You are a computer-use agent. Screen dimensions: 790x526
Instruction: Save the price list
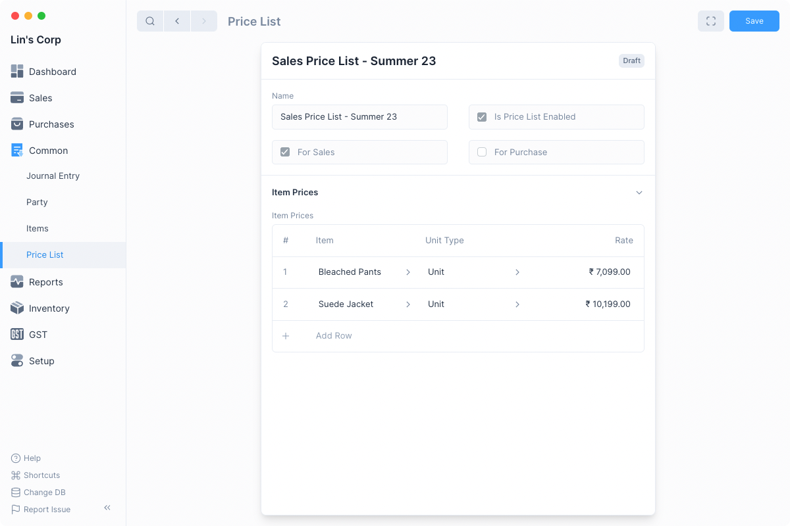coord(754,21)
